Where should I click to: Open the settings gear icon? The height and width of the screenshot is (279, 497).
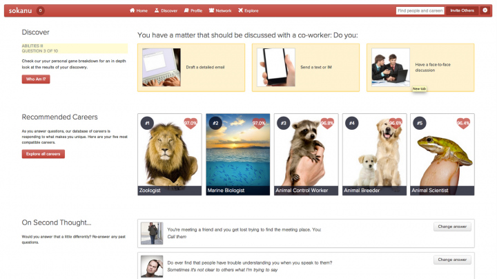(x=485, y=10)
